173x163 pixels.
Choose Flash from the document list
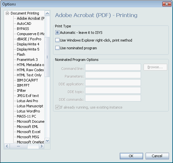(21, 54)
